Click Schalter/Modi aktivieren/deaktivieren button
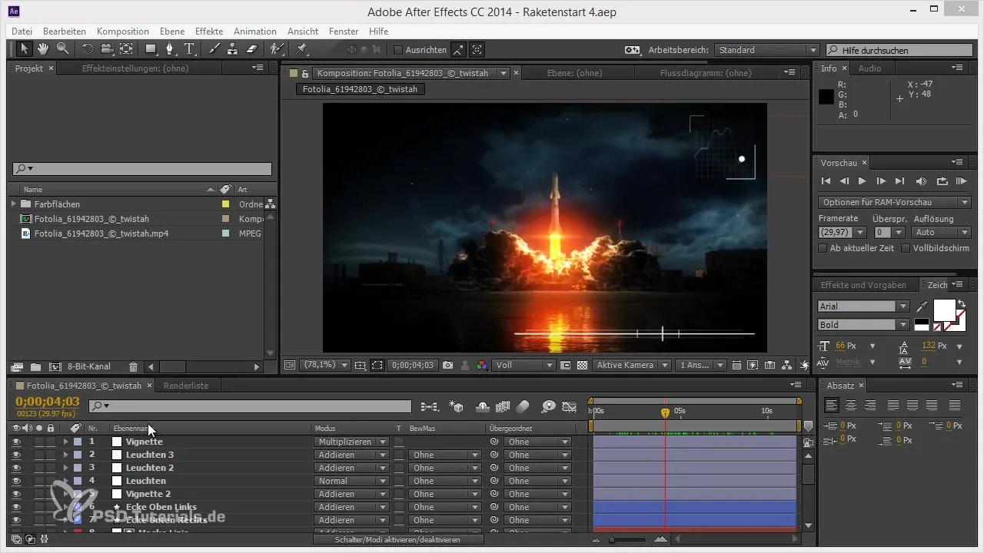The width and height of the screenshot is (984, 553). click(398, 540)
